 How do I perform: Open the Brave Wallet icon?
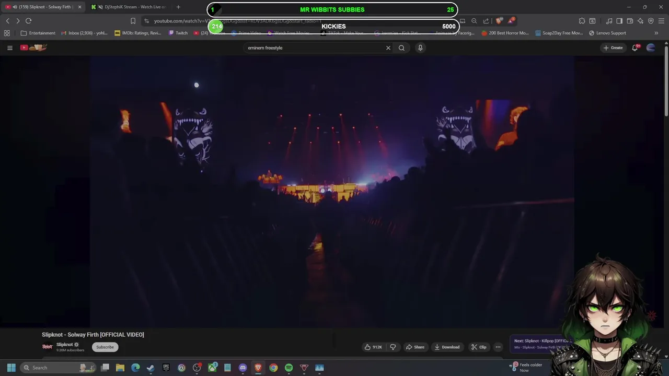click(x=630, y=21)
